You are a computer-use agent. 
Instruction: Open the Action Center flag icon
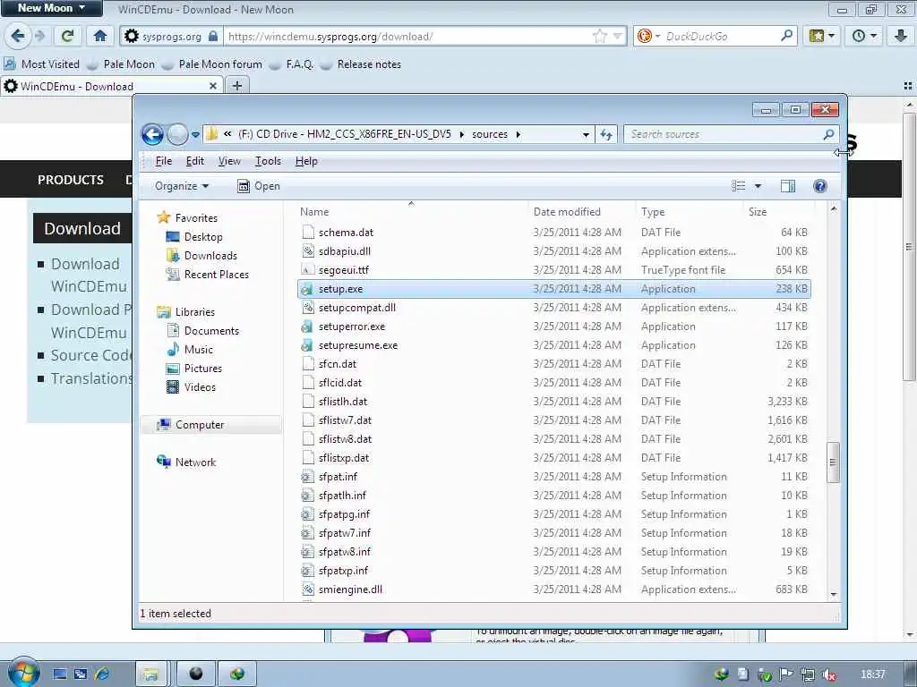(x=786, y=674)
